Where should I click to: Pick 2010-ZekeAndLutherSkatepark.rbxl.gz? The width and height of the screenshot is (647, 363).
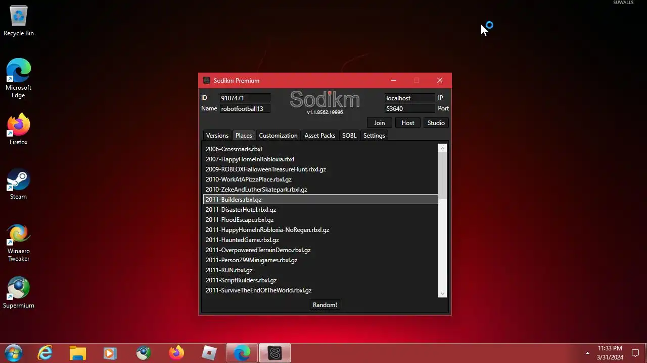pos(320,190)
